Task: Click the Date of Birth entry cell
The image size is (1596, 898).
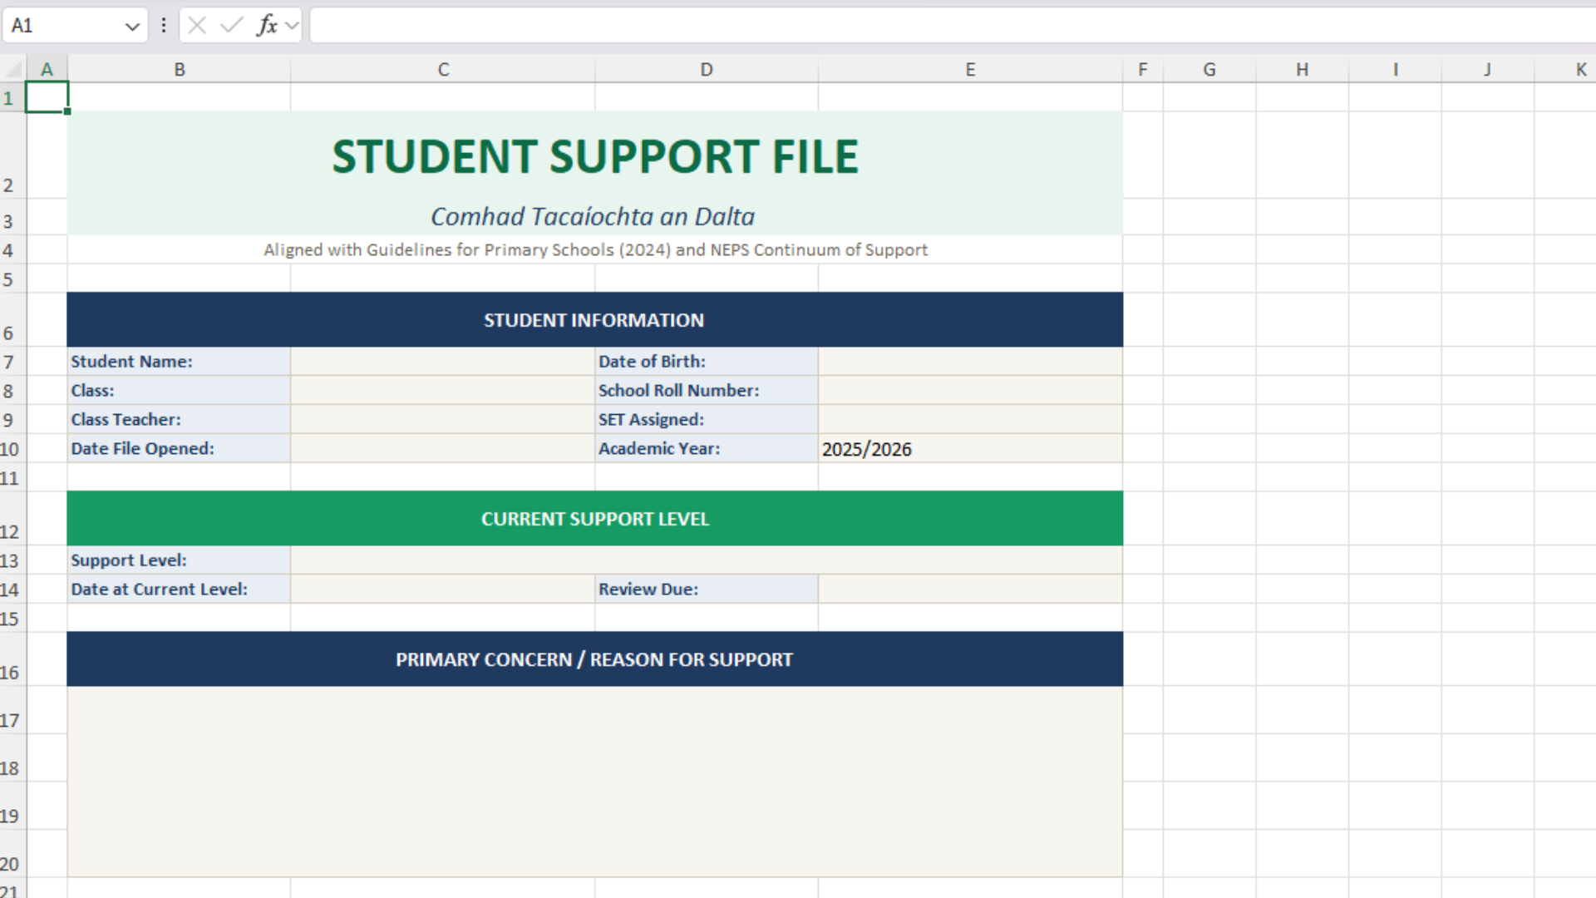Action: (969, 362)
